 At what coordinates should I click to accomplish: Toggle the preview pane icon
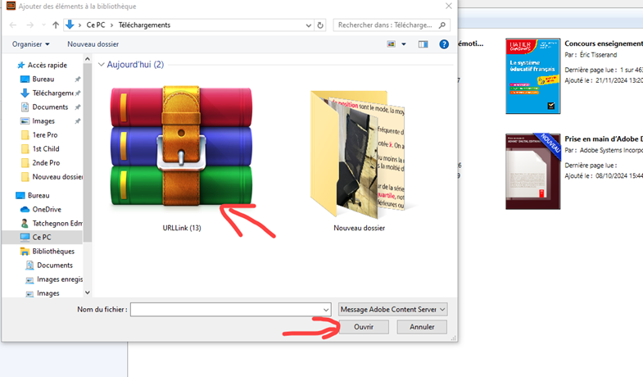click(423, 44)
